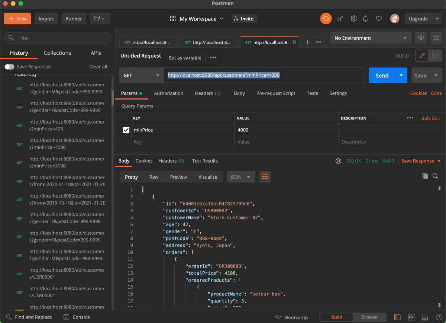Open the settings gear icon

click(353, 19)
